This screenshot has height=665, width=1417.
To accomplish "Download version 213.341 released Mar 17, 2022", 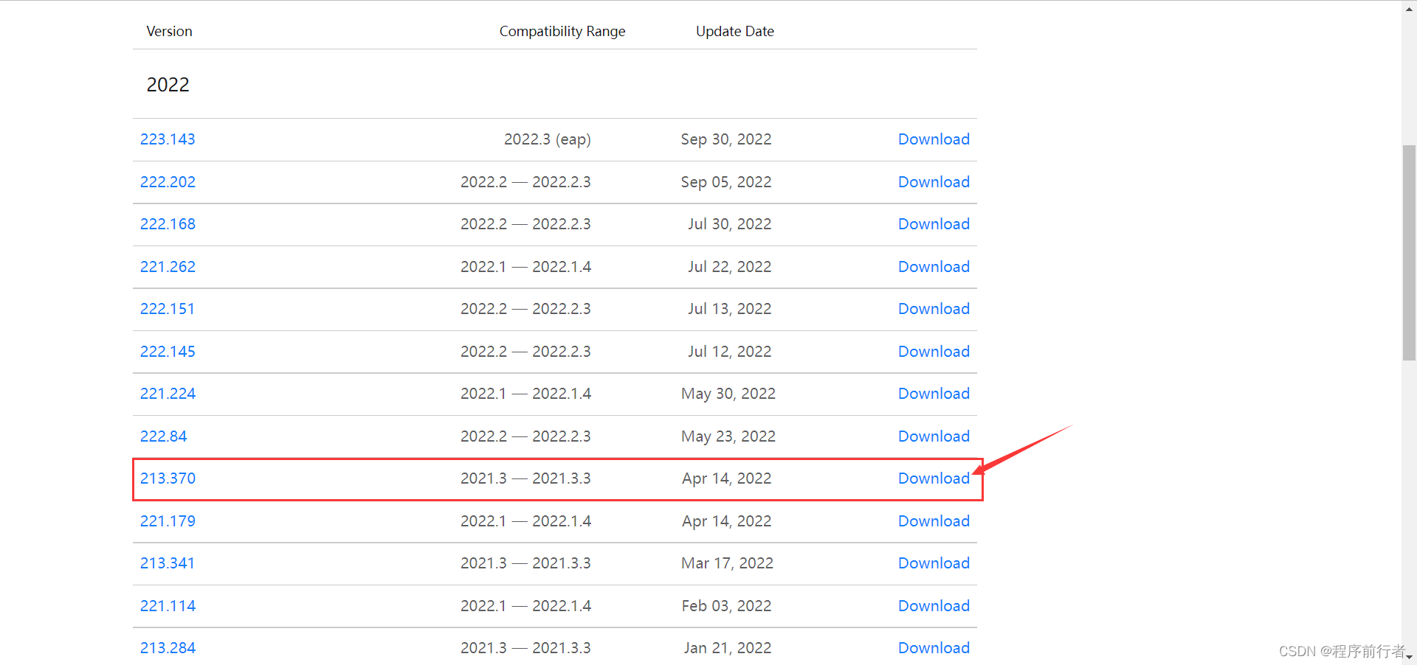I will tap(934, 563).
